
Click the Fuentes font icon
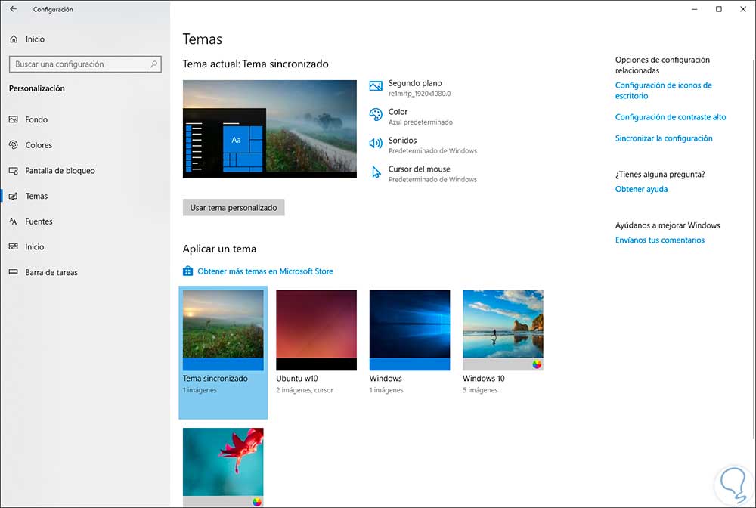click(14, 221)
